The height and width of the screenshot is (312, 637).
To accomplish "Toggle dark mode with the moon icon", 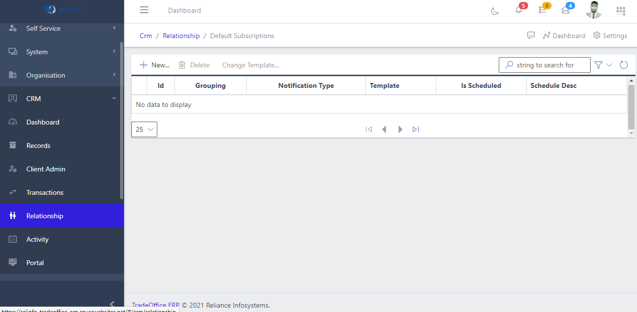I will click(494, 10).
